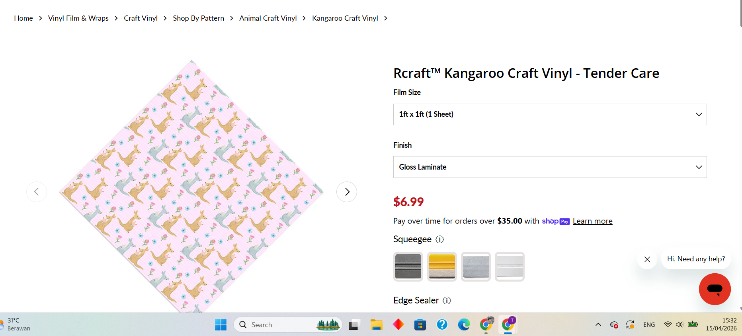Screen dimensions: 742x336
Task: Click the Shop Pay badge
Action: point(556,221)
